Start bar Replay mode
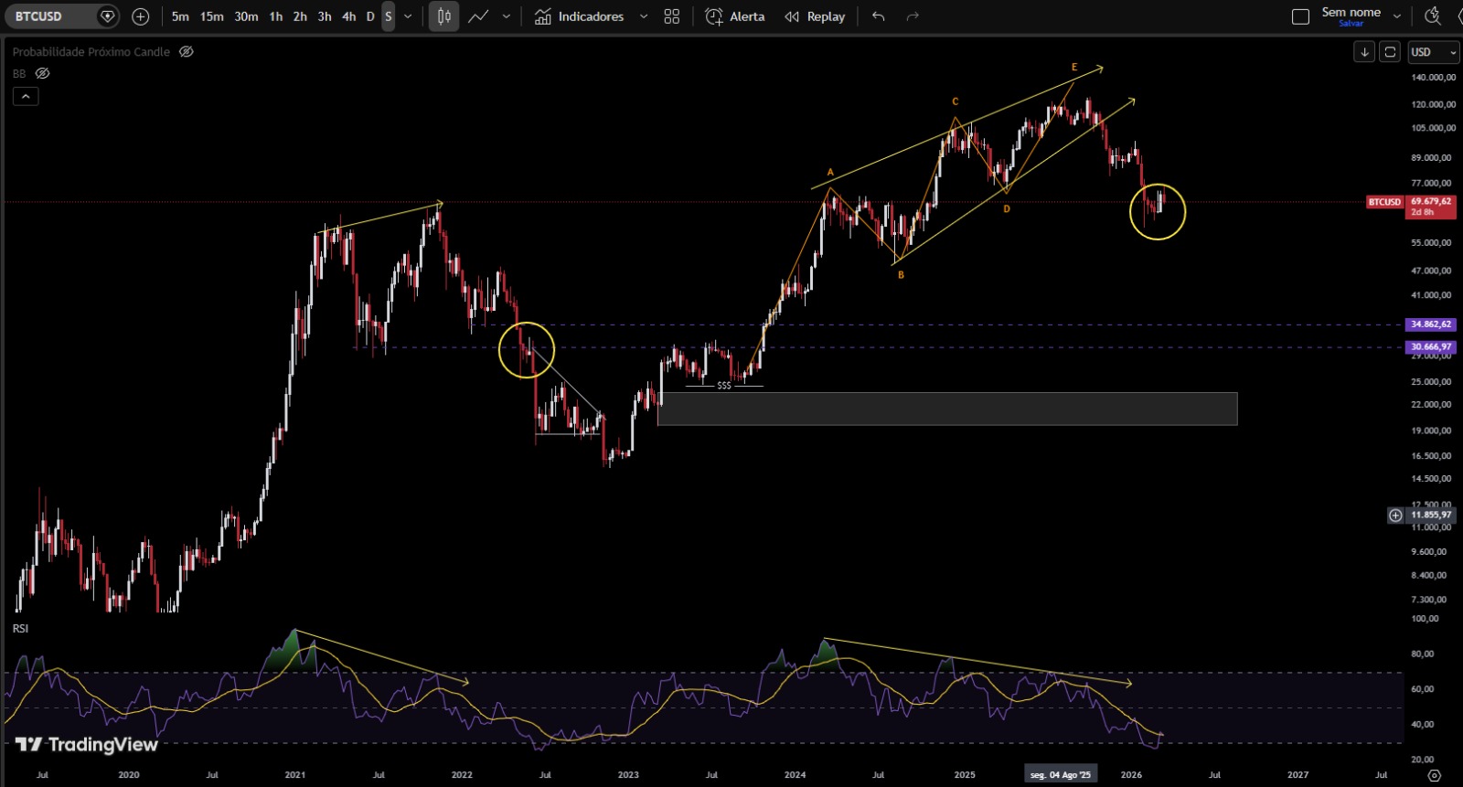Screen dimensions: 1463x787 click(816, 16)
